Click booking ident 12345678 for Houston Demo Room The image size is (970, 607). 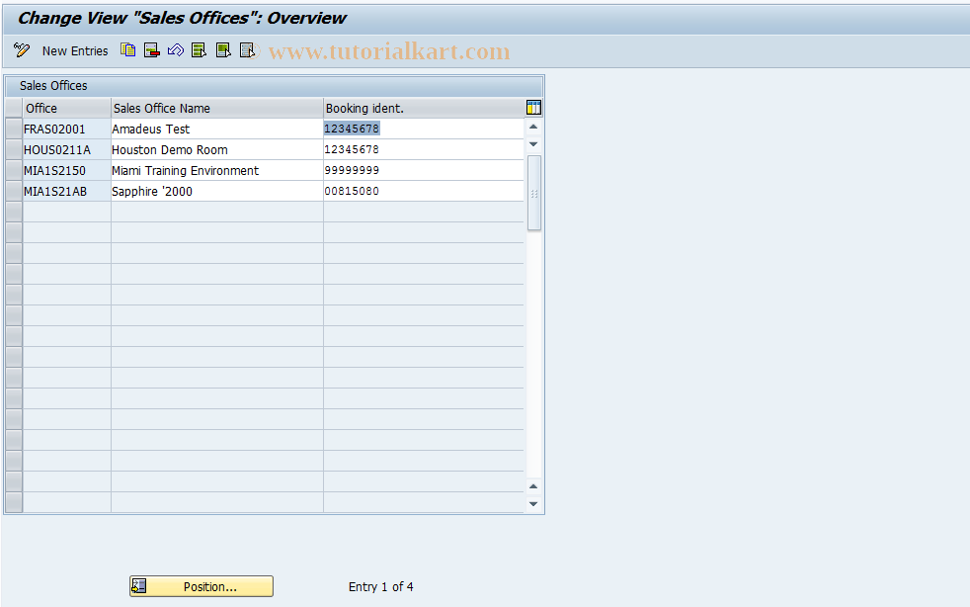[424, 150]
